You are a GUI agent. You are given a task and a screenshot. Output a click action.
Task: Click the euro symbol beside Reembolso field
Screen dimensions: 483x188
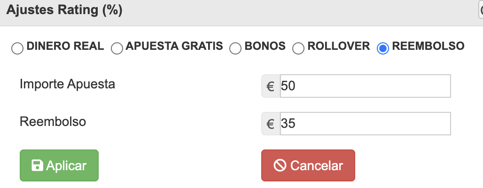click(271, 124)
